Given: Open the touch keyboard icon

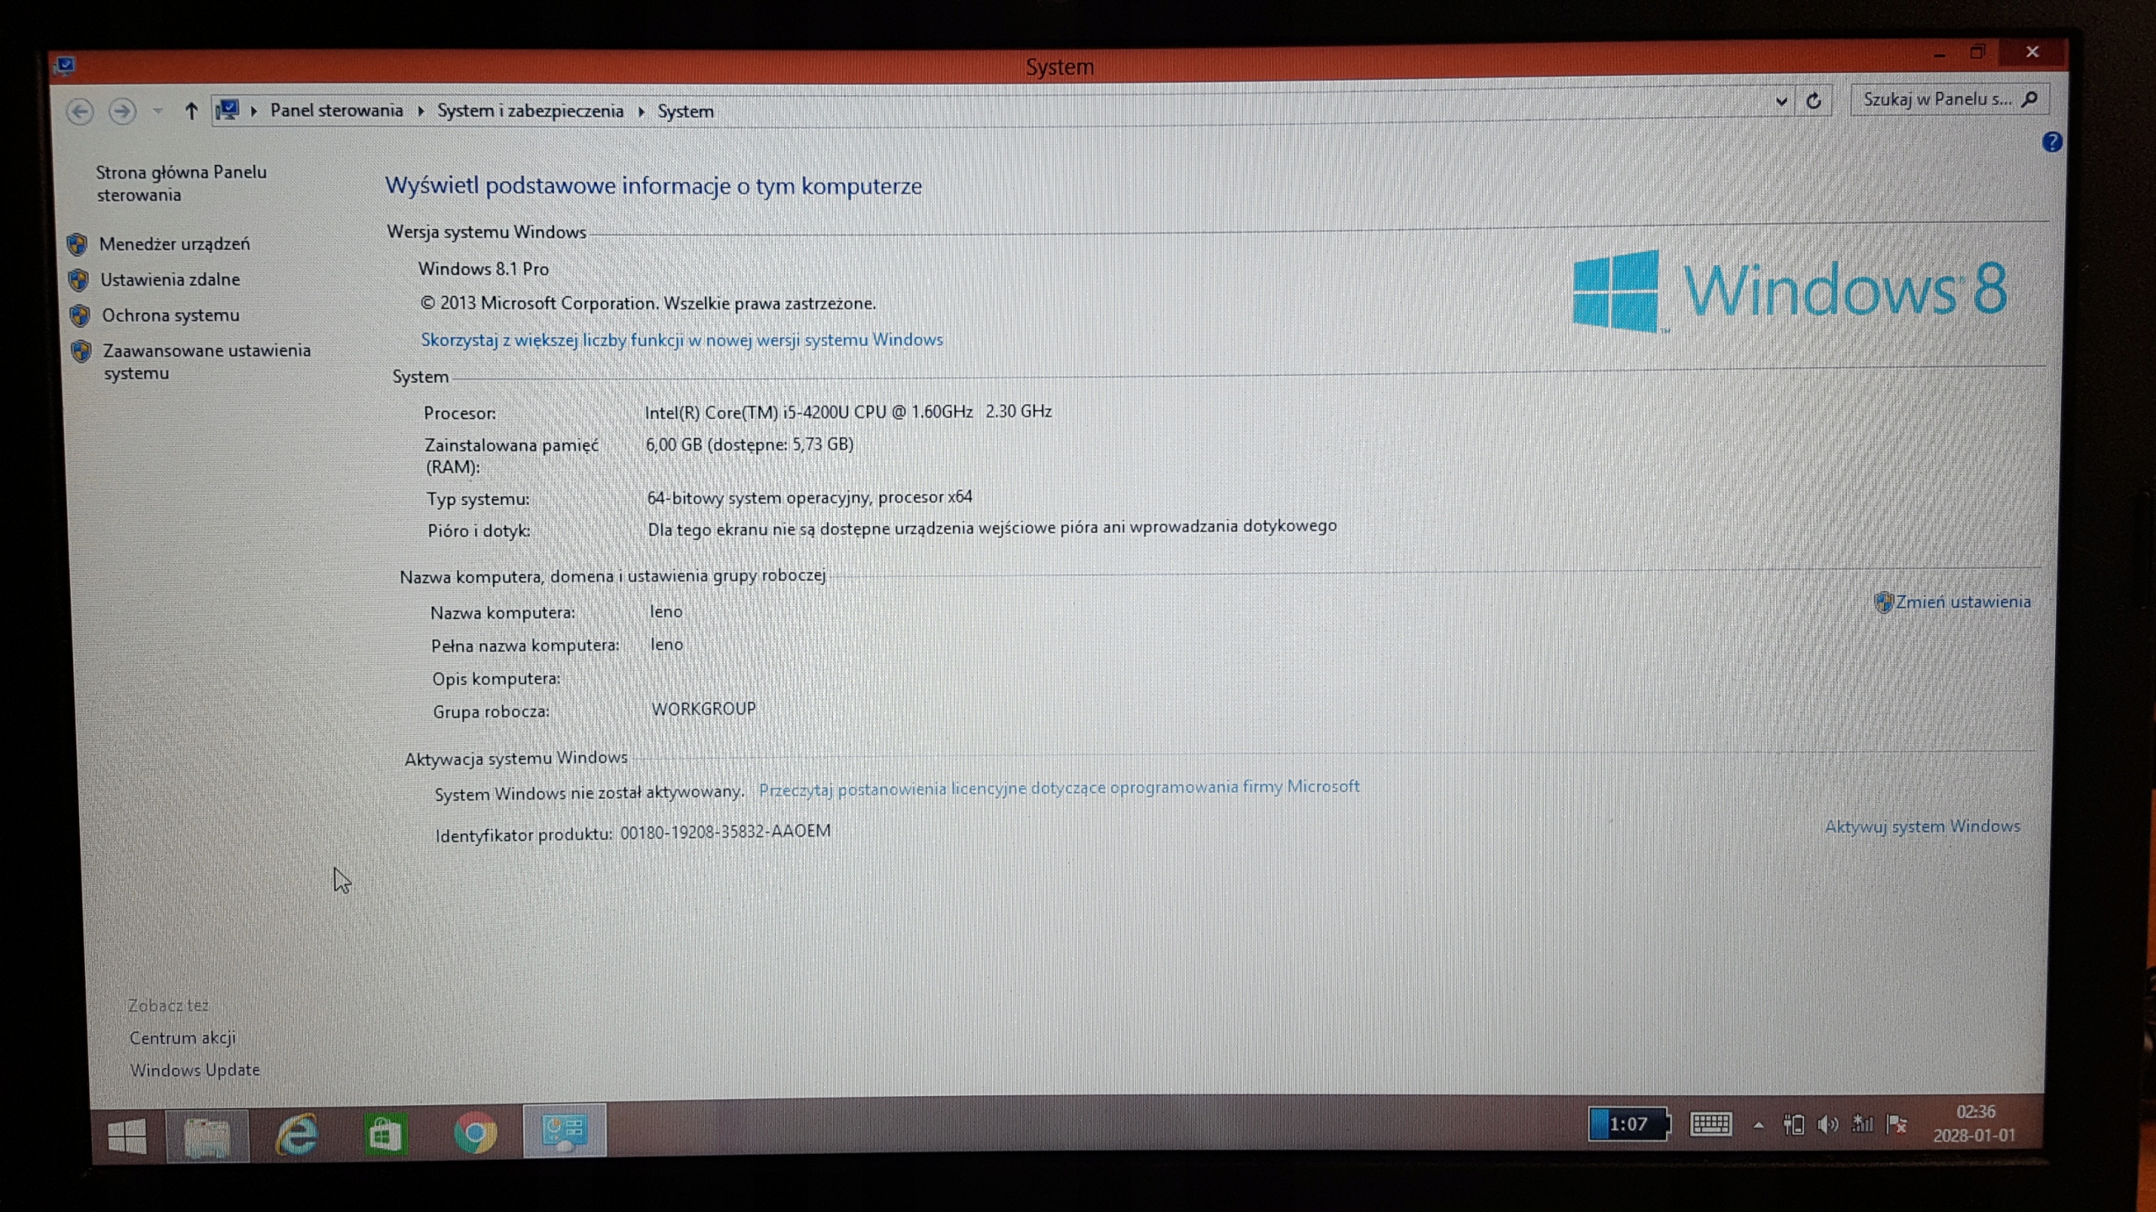Looking at the screenshot, I should (x=1710, y=1124).
